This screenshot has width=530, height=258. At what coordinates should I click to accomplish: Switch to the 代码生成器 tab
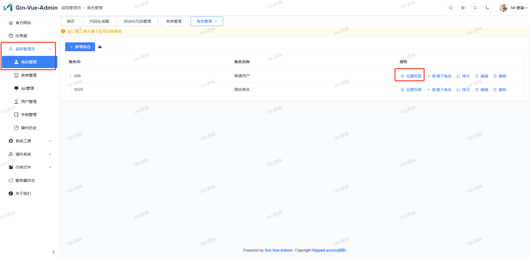coord(99,21)
